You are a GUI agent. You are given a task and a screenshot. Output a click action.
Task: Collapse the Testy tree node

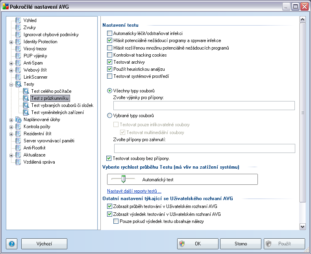click(11, 85)
